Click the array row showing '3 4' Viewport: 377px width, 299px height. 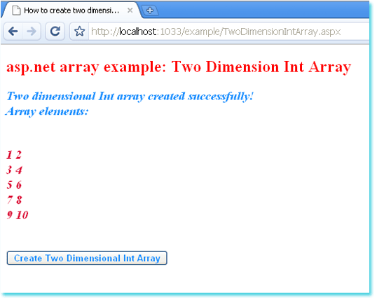pyautogui.click(x=14, y=170)
